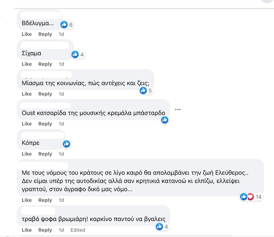274x237 pixels.
Task: Click the 1d timestamp under the first comment
Action: [x=61, y=34]
